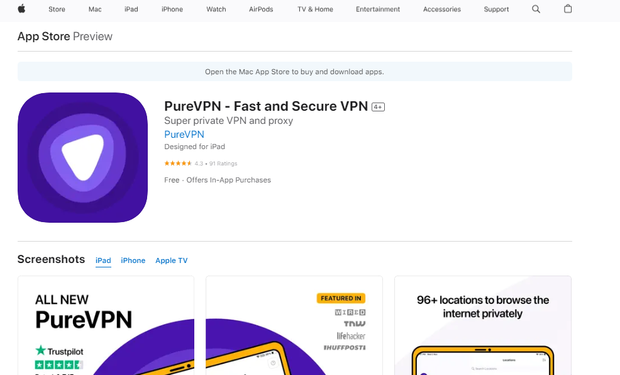Screen dimensions: 620x375
Task: Select the iPad screenshots tab
Action: (103, 260)
